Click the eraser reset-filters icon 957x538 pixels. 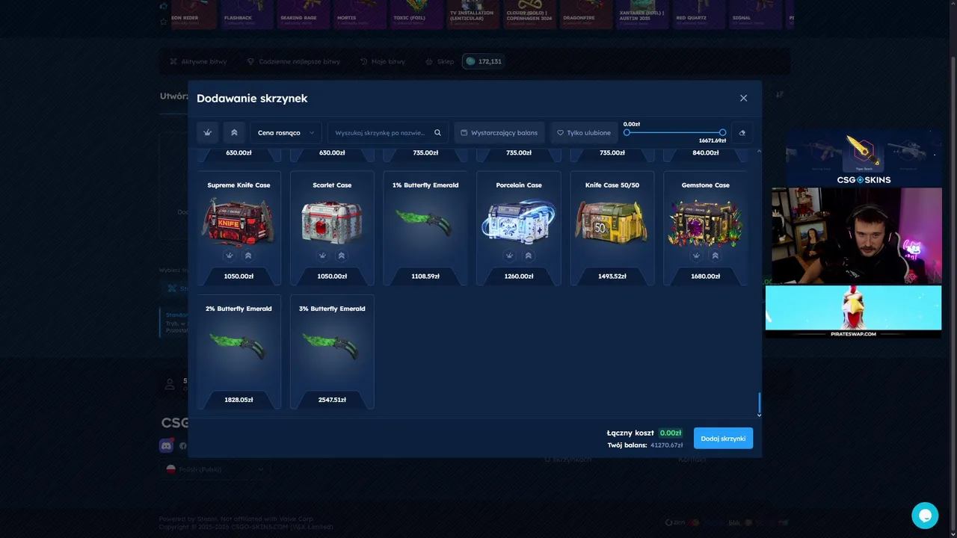tap(742, 132)
